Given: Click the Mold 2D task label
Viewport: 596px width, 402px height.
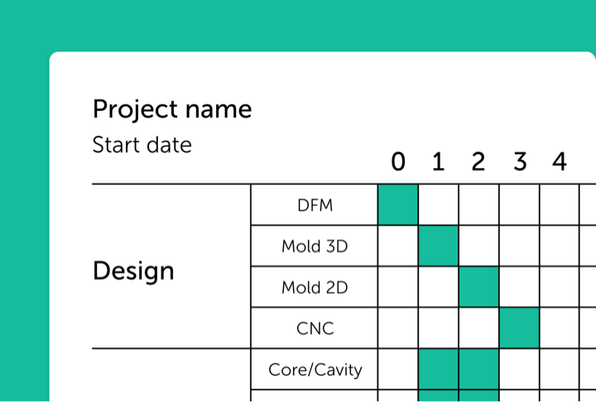Looking at the screenshot, I should (x=315, y=288).
